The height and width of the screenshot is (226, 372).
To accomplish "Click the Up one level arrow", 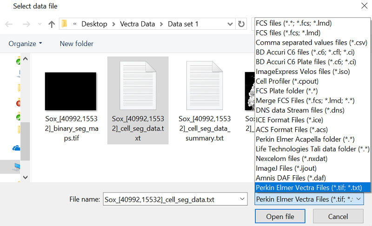I will tap(52, 24).
